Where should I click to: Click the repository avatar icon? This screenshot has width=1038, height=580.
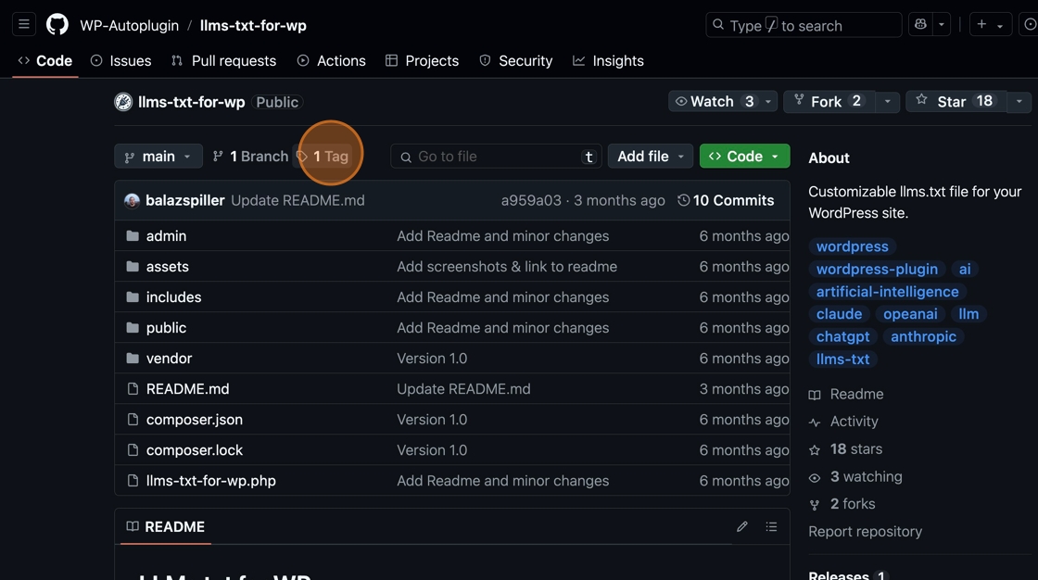[x=123, y=102]
